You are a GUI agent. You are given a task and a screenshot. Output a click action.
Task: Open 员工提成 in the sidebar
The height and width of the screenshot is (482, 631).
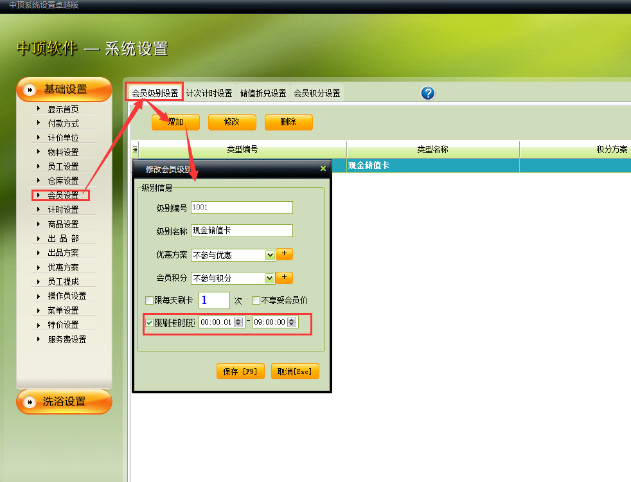point(63,281)
